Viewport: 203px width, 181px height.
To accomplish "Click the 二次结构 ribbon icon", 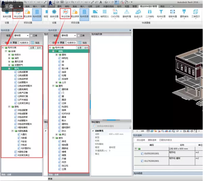I will point(150,13).
